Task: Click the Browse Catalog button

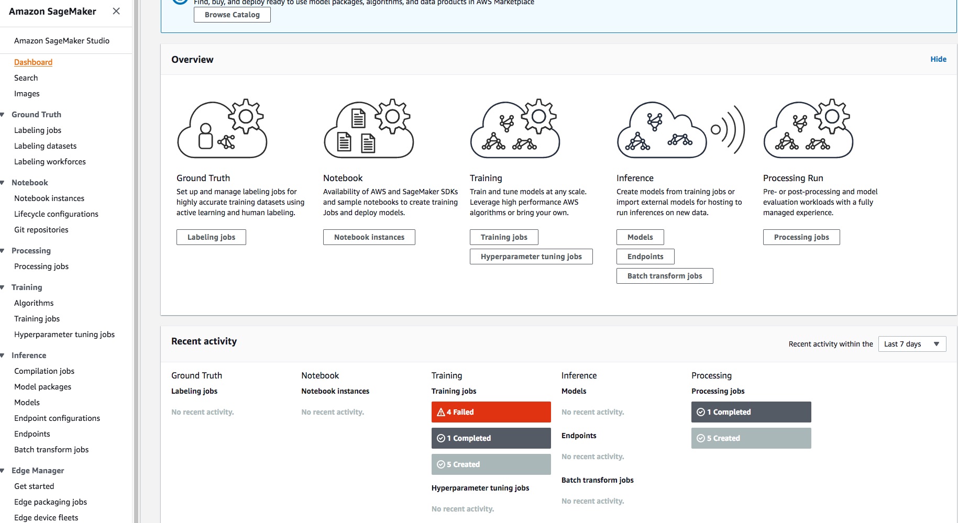Action: [232, 15]
